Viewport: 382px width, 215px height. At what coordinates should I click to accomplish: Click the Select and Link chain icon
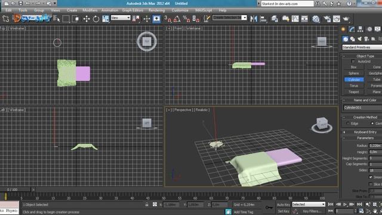tap(5, 19)
